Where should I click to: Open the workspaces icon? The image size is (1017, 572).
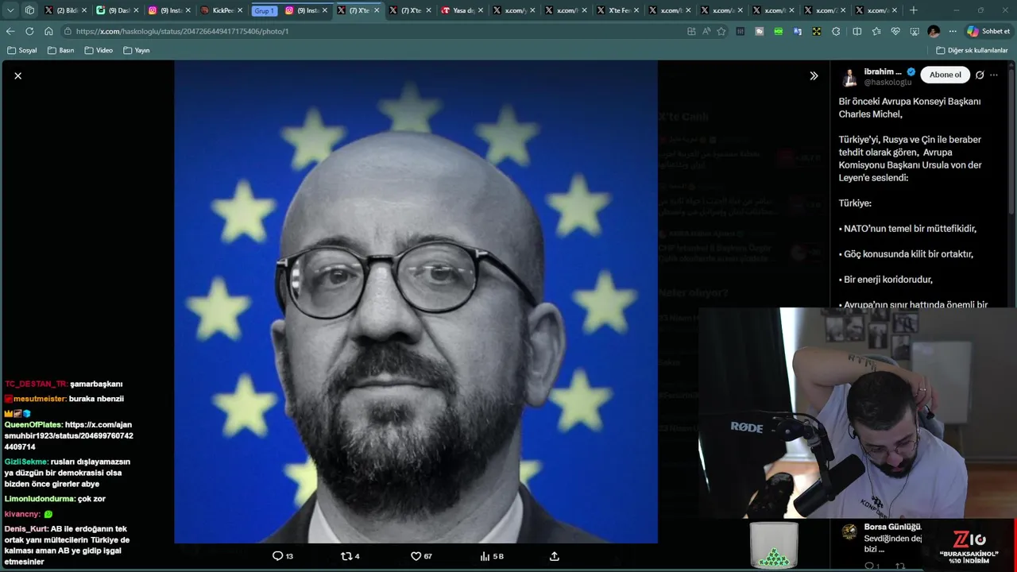coord(29,10)
